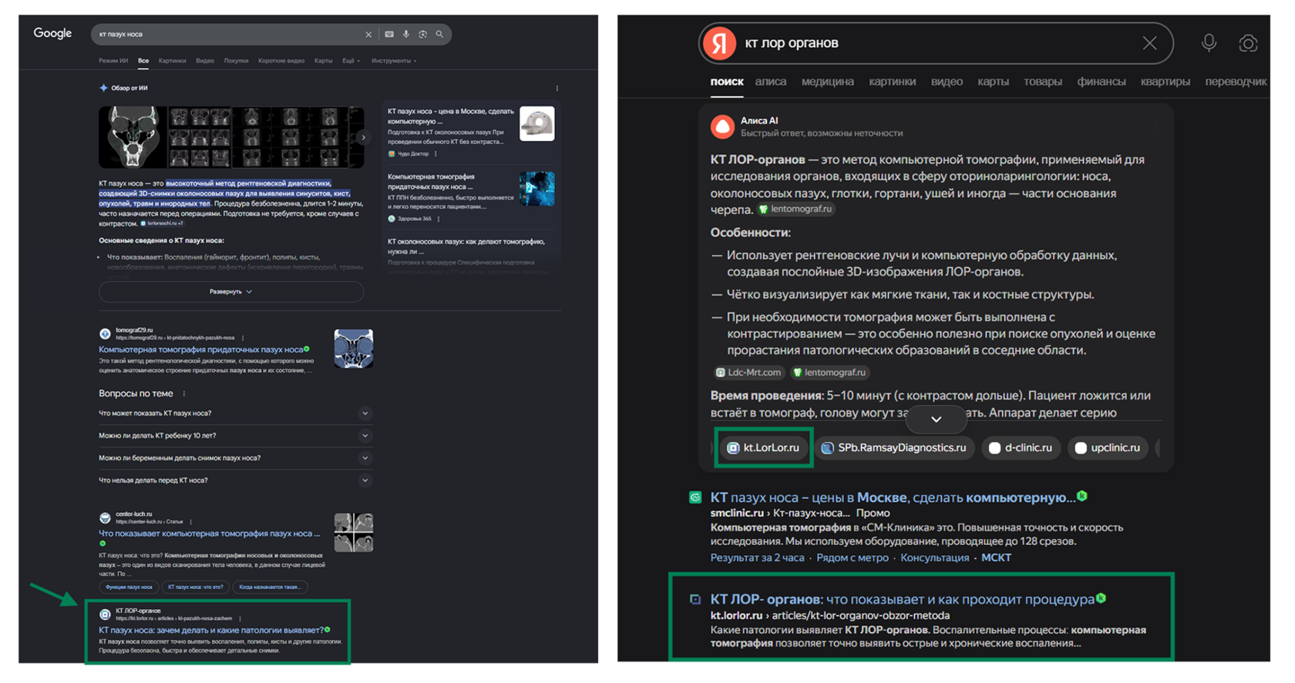The image size is (1295, 683).
Task: Switch to the Google 'Режим ИИ' tab
Action: (x=113, y=61)
